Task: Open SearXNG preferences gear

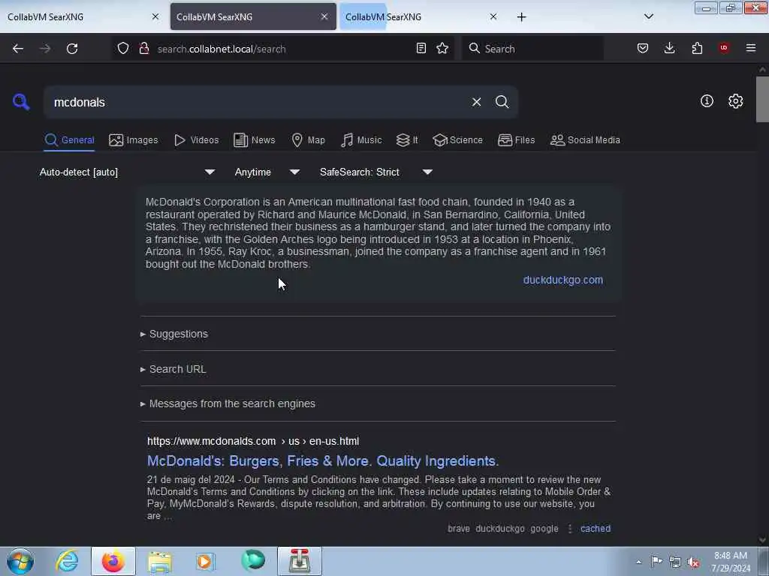Action: click(735, 101)
